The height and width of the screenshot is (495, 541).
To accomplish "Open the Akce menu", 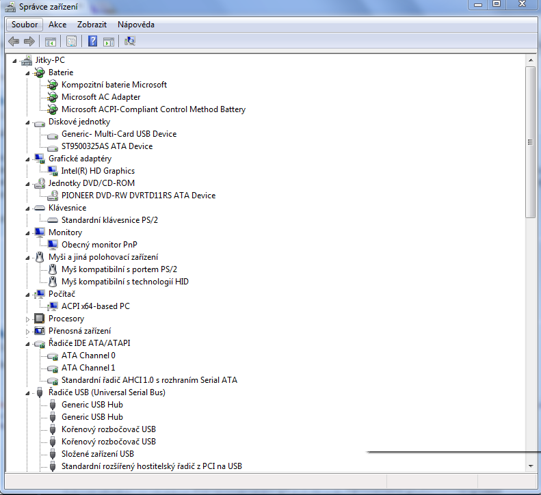I will [57, 25].
